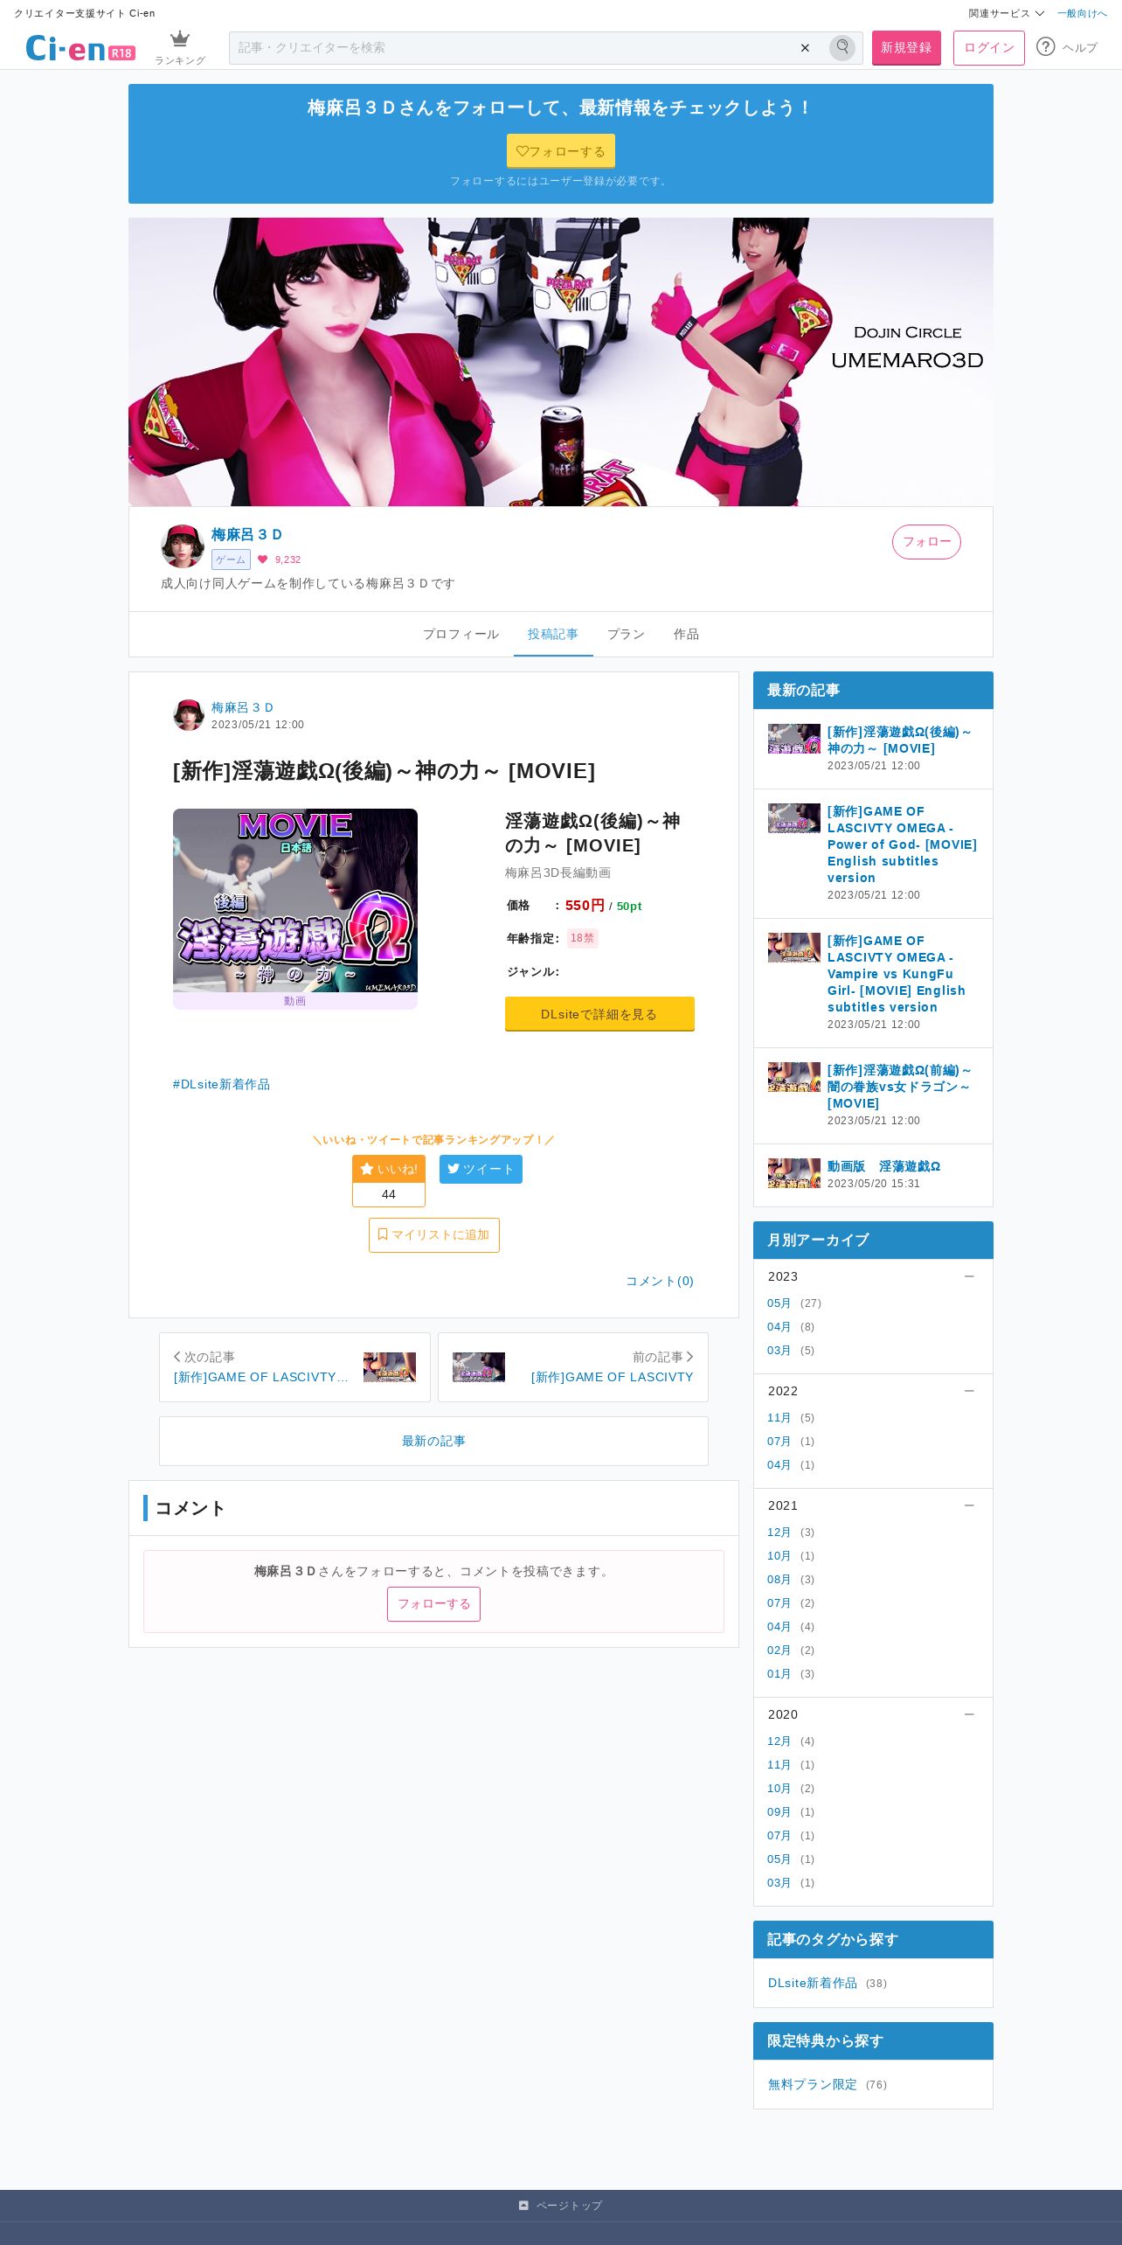Collapse the 2023 archive section

point(969,1276)
